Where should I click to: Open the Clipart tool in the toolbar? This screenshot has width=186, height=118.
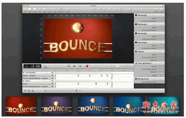(50, 10)
